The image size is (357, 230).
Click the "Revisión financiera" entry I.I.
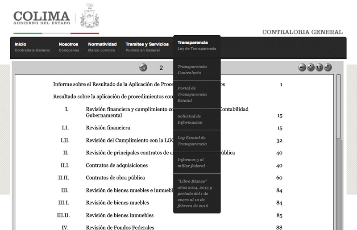108,128
